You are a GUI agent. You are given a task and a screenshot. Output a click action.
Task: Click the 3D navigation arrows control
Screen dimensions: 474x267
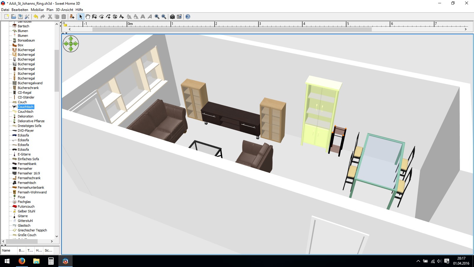[71, 44]
